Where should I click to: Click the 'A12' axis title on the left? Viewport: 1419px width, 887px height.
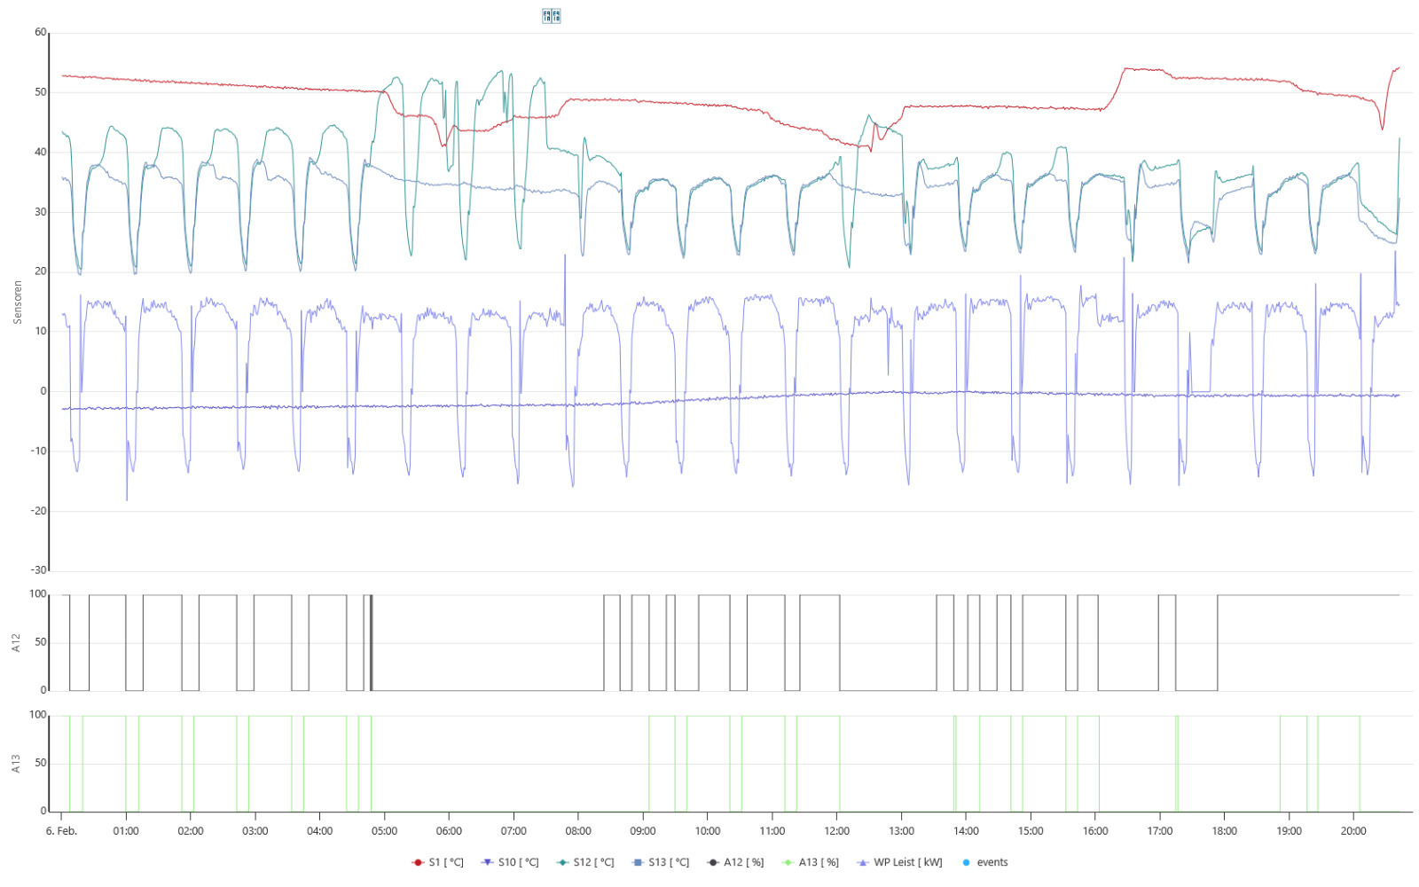tap(16, 642)
